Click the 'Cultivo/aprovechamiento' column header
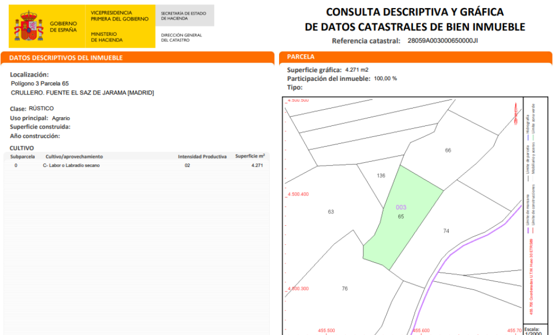This screenshot has height=335, width=557. [74, 157]
